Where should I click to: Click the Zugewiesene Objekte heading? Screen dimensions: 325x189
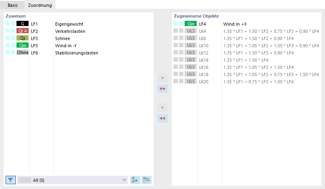(196, 16)
